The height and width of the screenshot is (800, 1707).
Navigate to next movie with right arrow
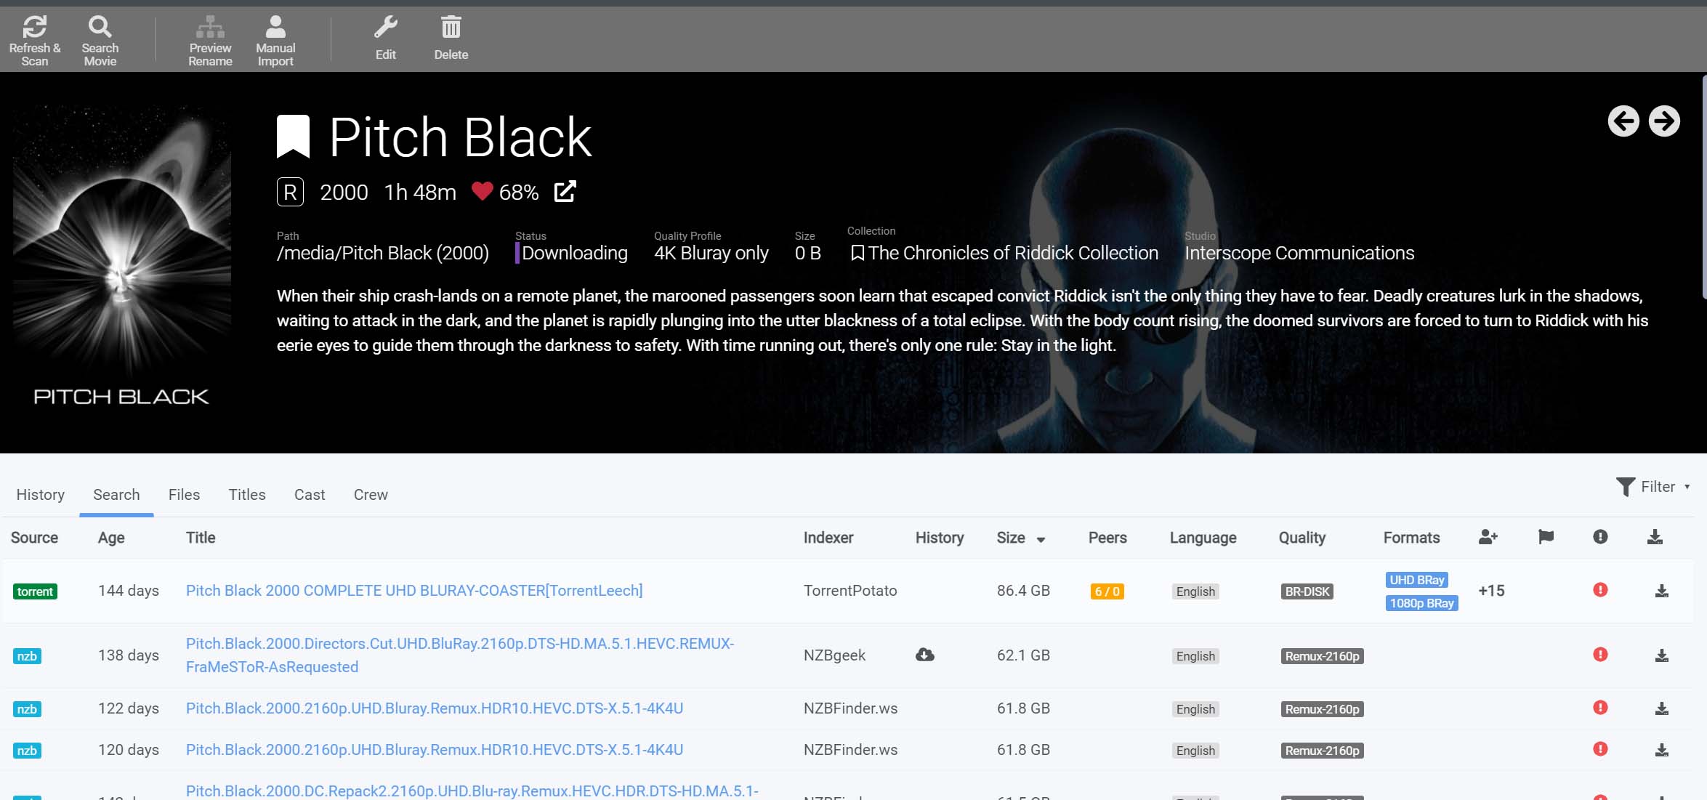point(1664,121)
